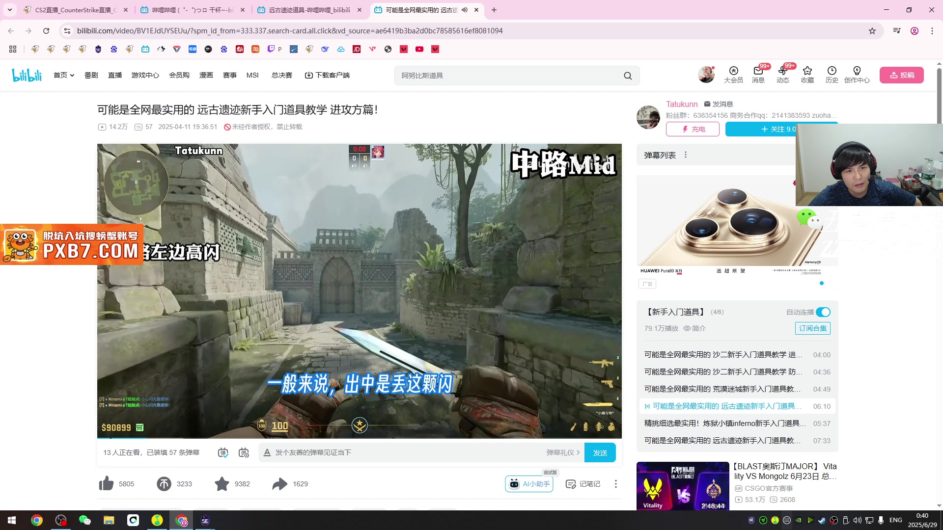Open File Explorer from the taskbar
This screenshot has width=943, height=530.
point(109,520)
